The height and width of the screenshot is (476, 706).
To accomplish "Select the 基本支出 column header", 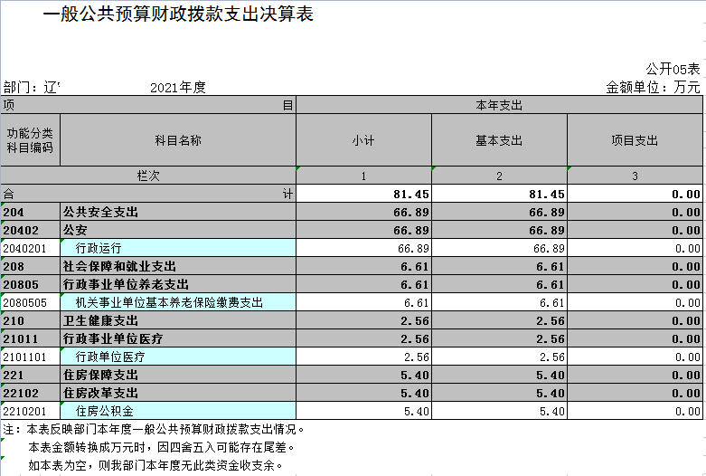I will [499, 140].
